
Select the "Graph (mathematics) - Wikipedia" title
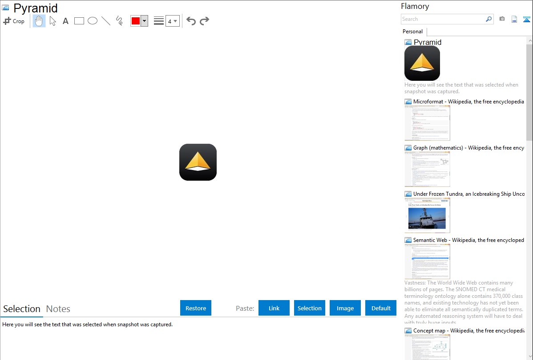(469, 148)
